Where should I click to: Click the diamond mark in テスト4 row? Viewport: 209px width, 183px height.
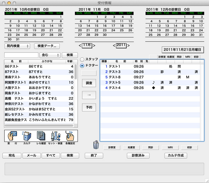tap(154, 88)
